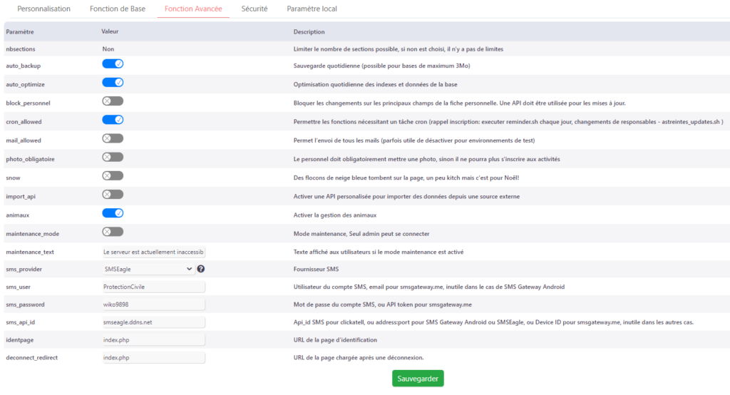The width and height of the screenshot is (730, 395).
Task: Click the 'identpage' parameter label
Action: (19, 340)
